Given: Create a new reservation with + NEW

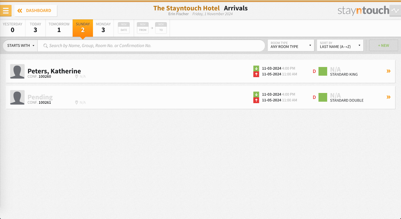Looking at the screenshot, I should 383,45.
